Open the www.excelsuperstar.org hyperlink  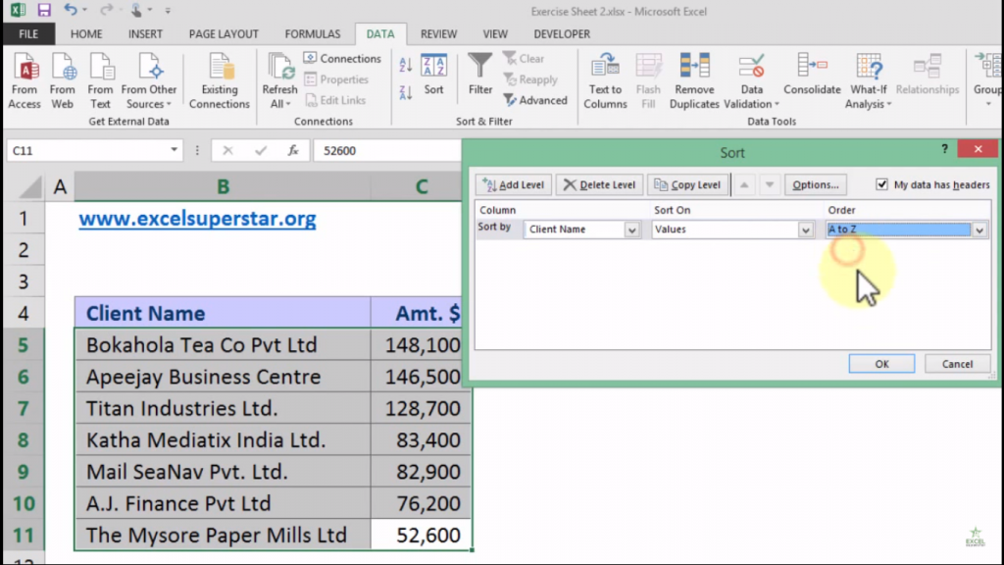click(x=197, y=218)
